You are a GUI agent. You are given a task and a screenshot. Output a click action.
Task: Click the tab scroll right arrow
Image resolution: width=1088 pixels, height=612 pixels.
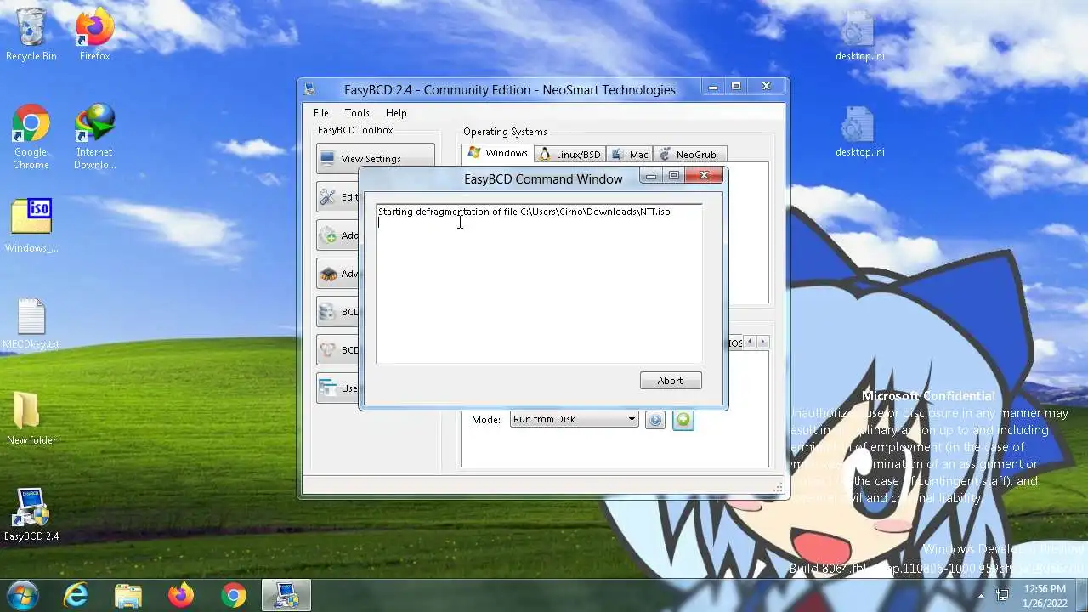762,342
